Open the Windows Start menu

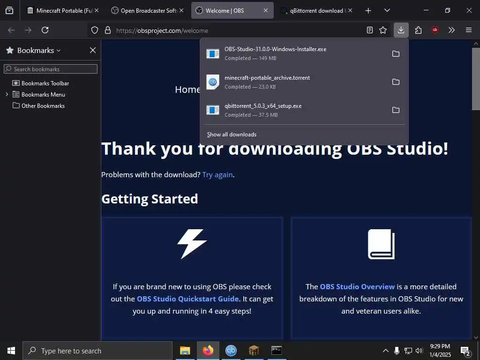point(11,351)
